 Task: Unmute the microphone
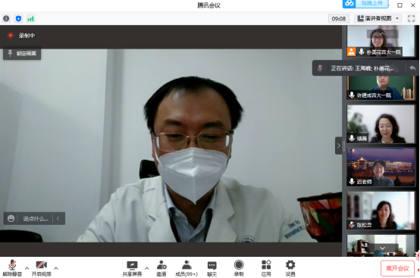(12, 268)
